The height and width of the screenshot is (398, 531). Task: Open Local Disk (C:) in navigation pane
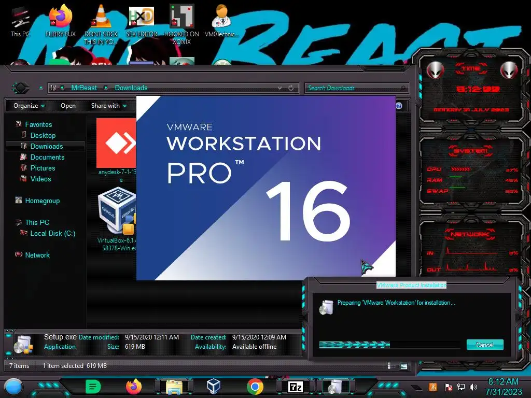click(52, 234)
